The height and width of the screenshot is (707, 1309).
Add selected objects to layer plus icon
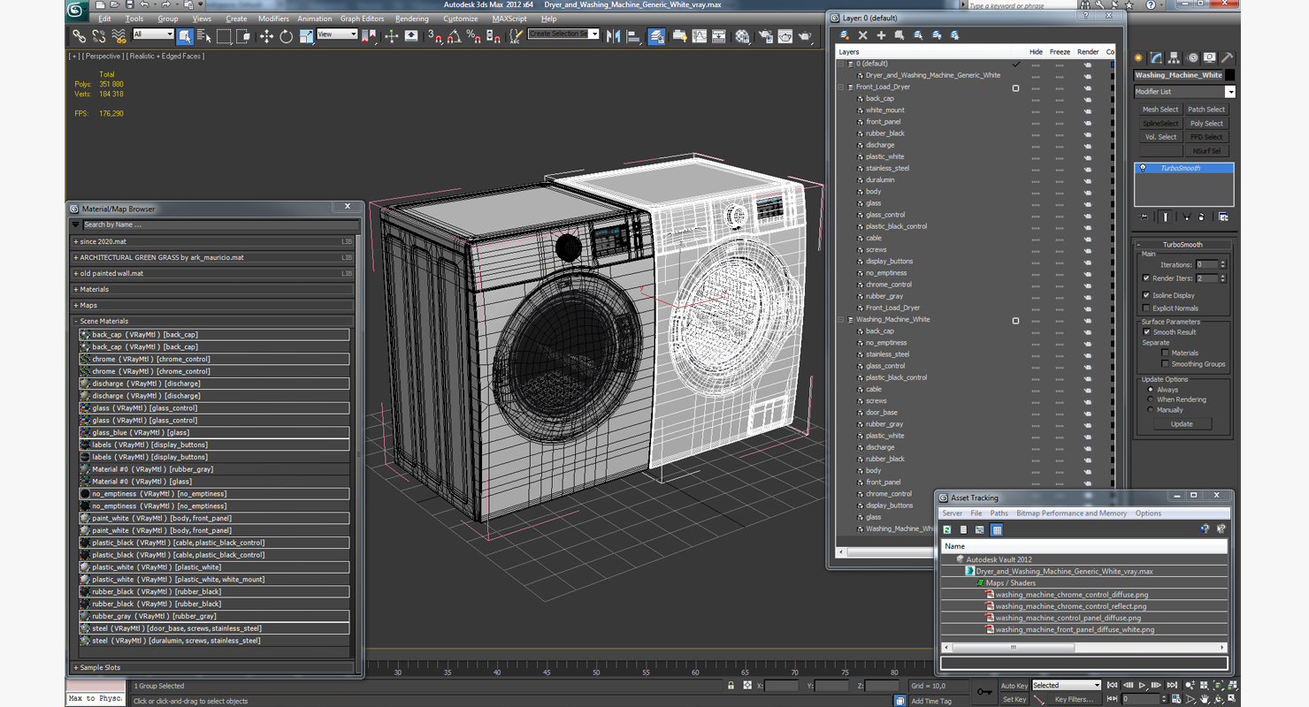pos(881,35)
